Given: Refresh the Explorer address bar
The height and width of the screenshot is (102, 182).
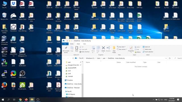Looking at the screenshot, I should click(170, 58).
